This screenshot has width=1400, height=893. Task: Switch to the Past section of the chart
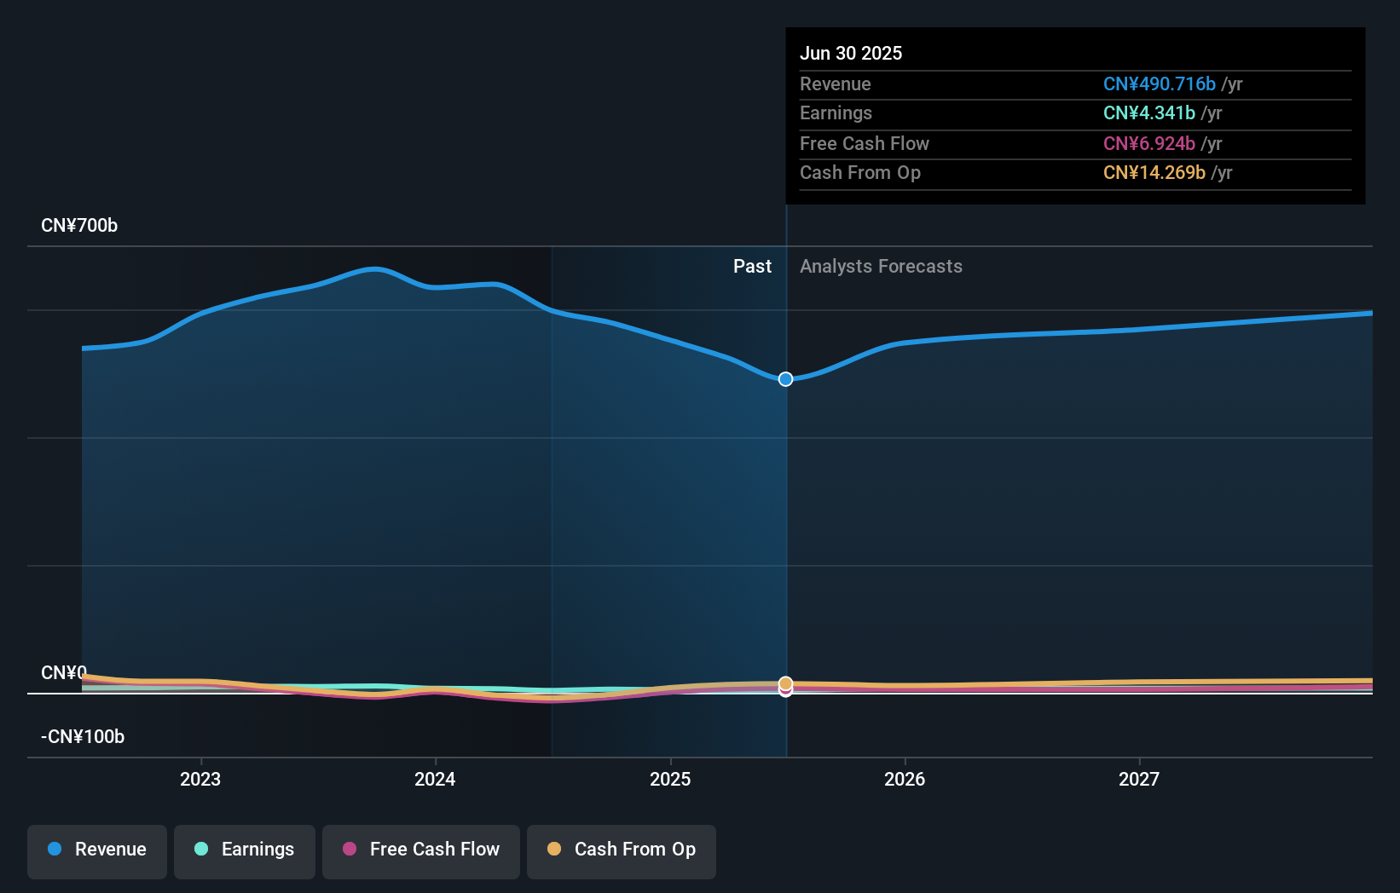pyautogui.click(x=752, y=266)
